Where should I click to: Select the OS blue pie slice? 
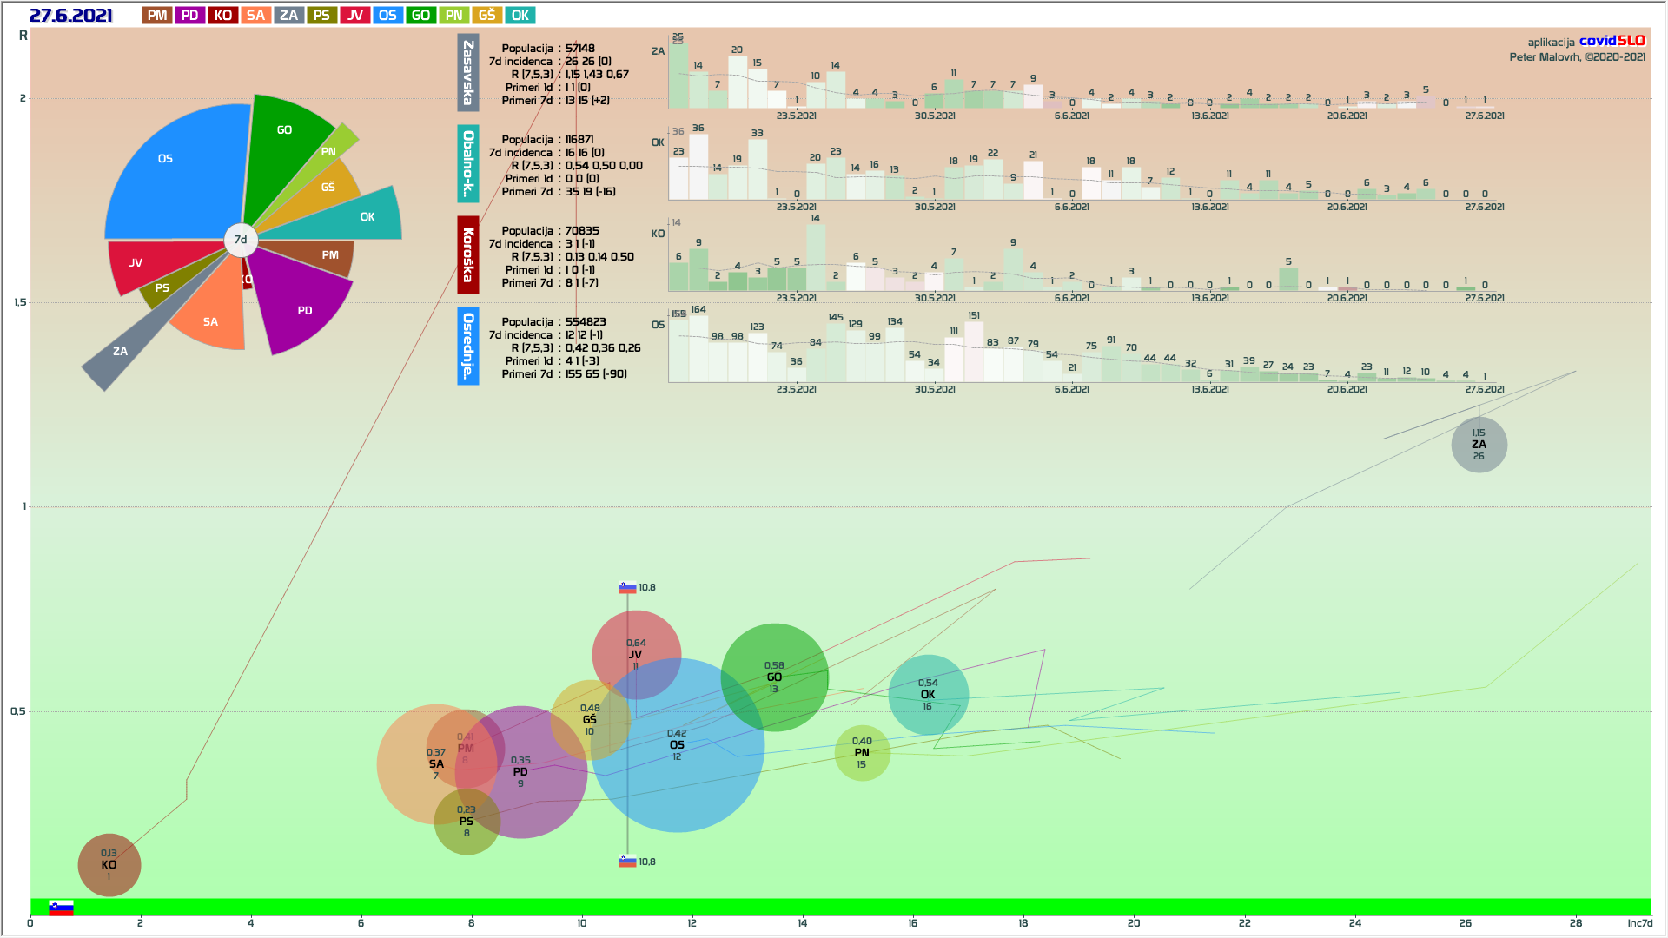click(174, 169)
